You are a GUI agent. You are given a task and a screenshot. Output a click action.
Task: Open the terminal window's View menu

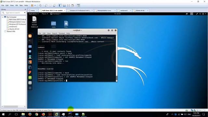tap(49, 33)
